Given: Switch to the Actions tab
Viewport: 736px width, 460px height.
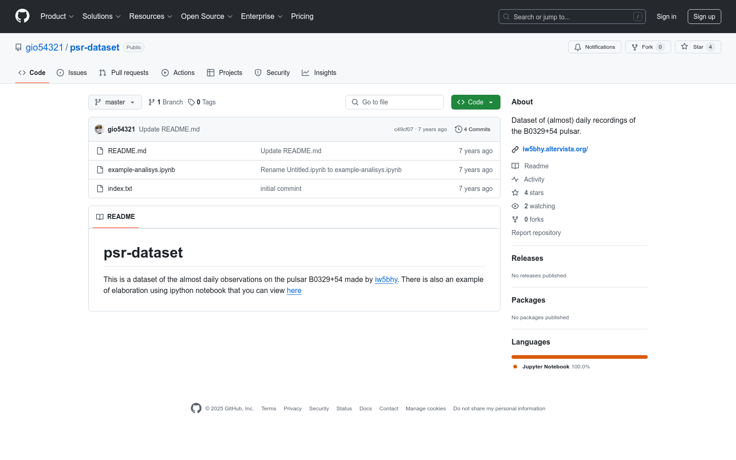Looking at the screenshot, I should coord(178,73).
